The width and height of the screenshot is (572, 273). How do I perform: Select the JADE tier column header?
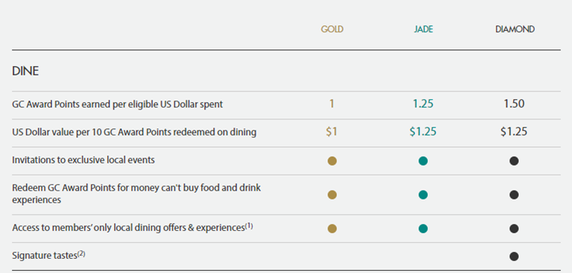pyautogui.click(x=423, y=29)
